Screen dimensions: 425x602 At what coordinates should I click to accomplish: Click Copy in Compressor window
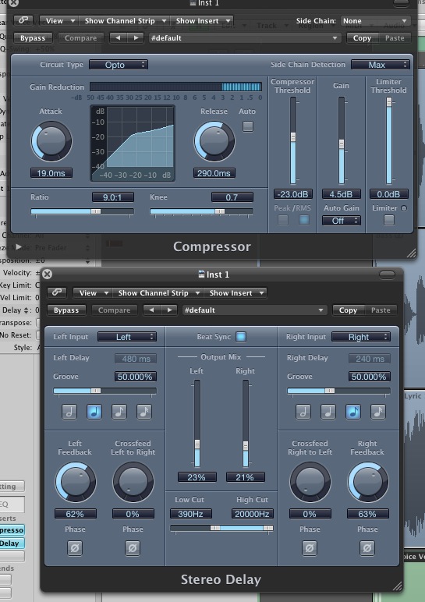(x=362, y=38)
